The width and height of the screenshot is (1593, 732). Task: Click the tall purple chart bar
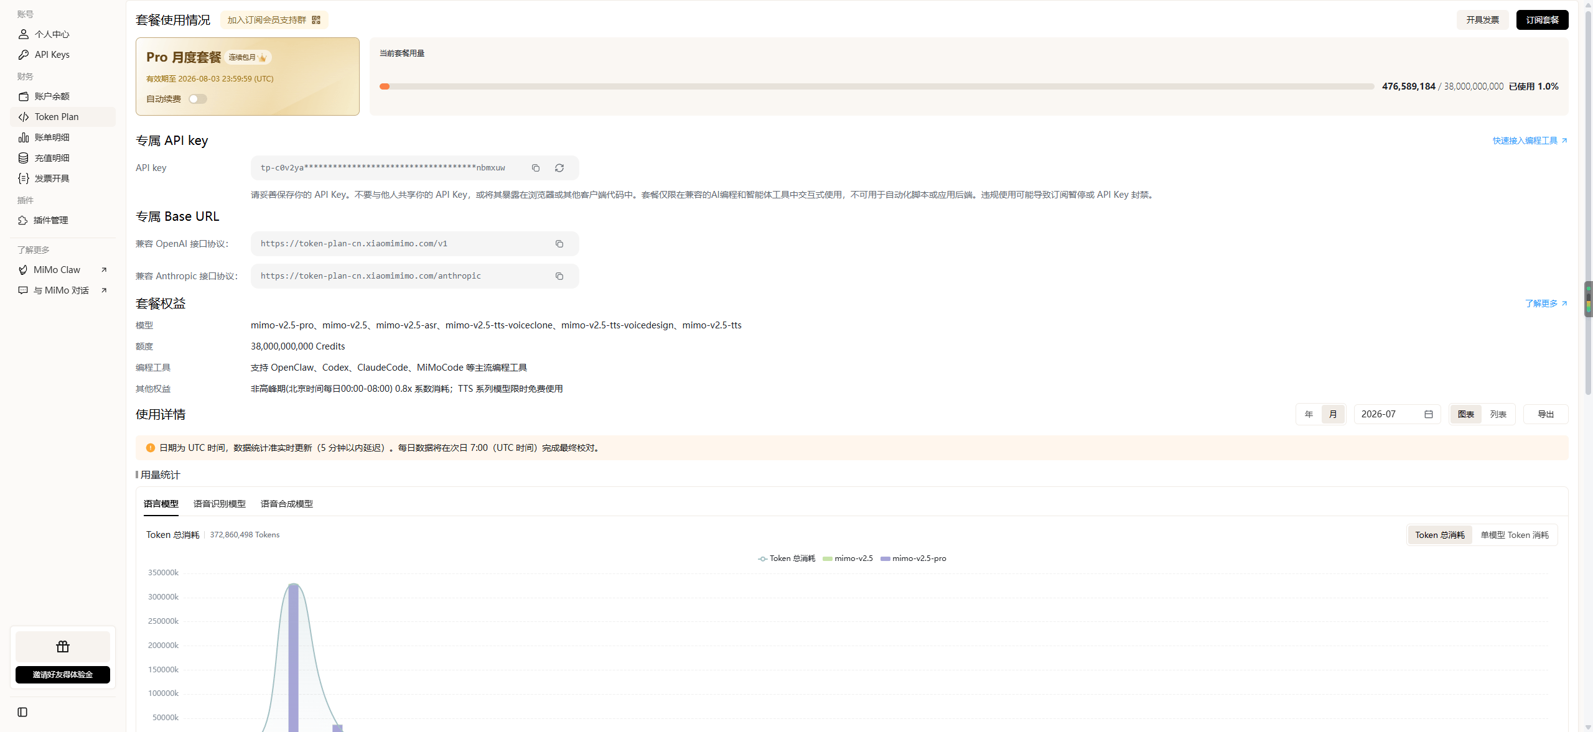[293, 658]
